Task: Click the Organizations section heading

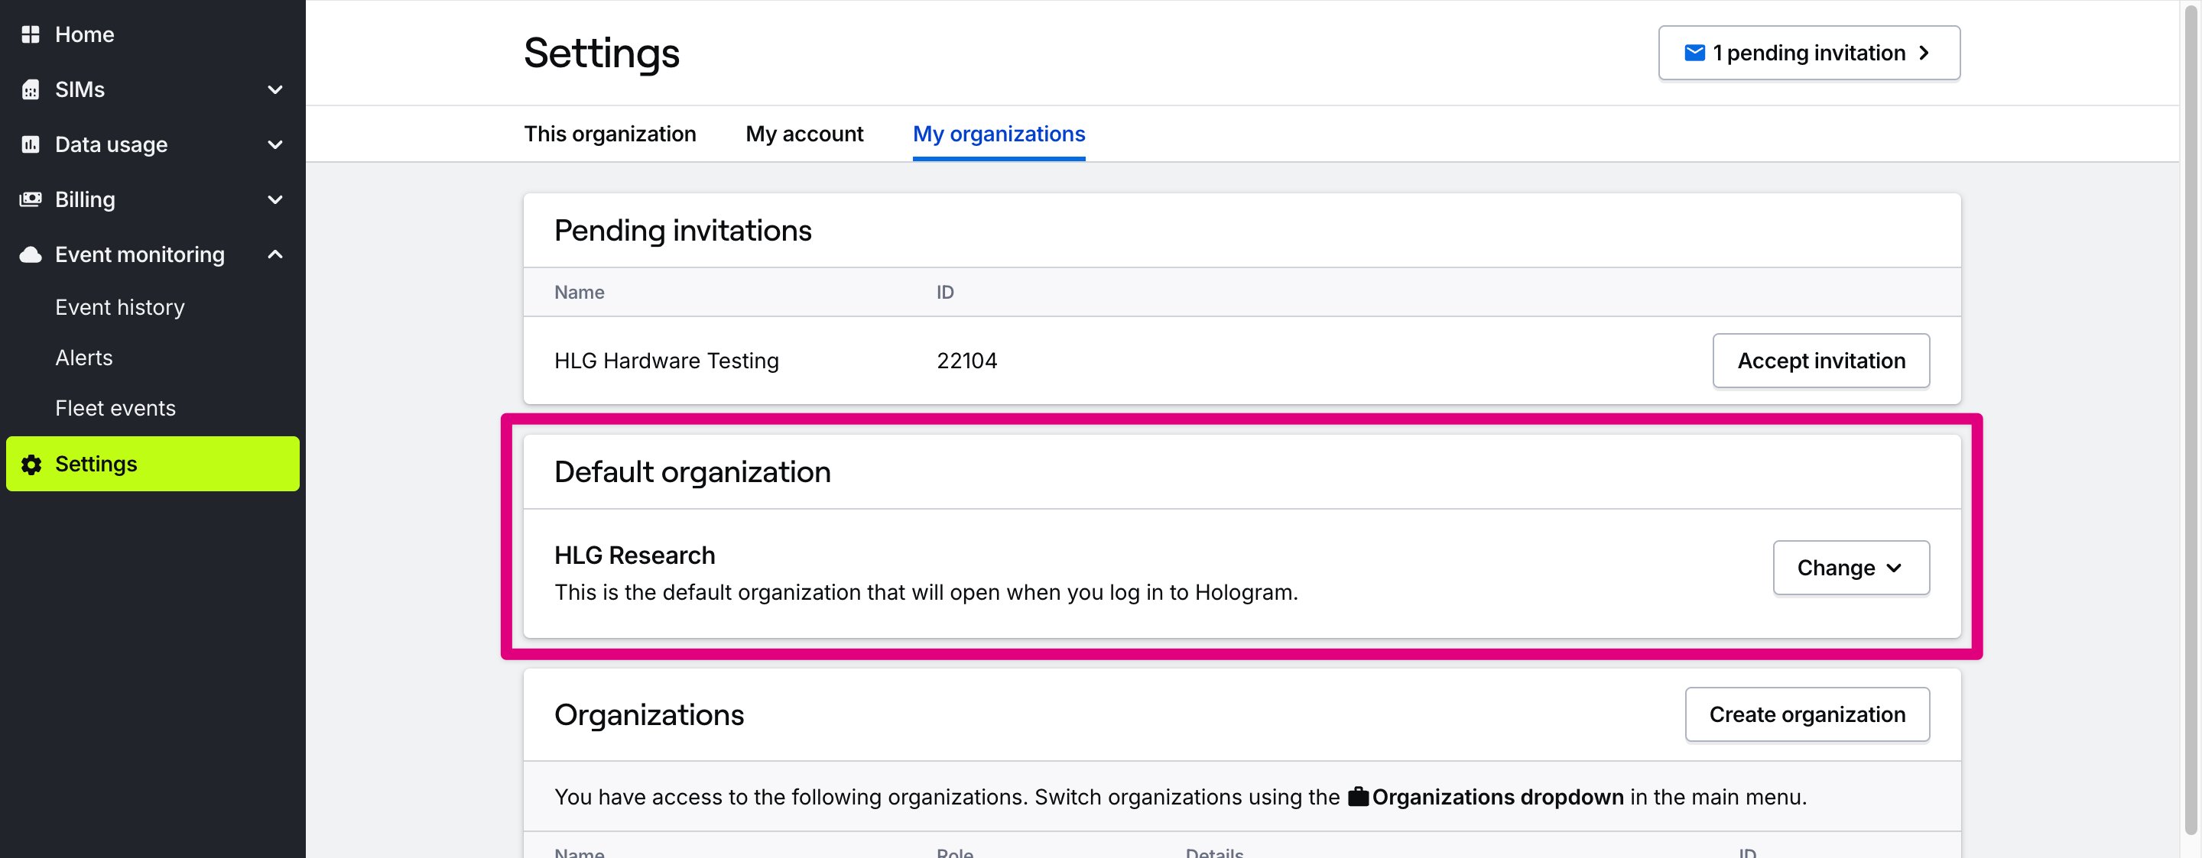Action: tap(649, 714)
